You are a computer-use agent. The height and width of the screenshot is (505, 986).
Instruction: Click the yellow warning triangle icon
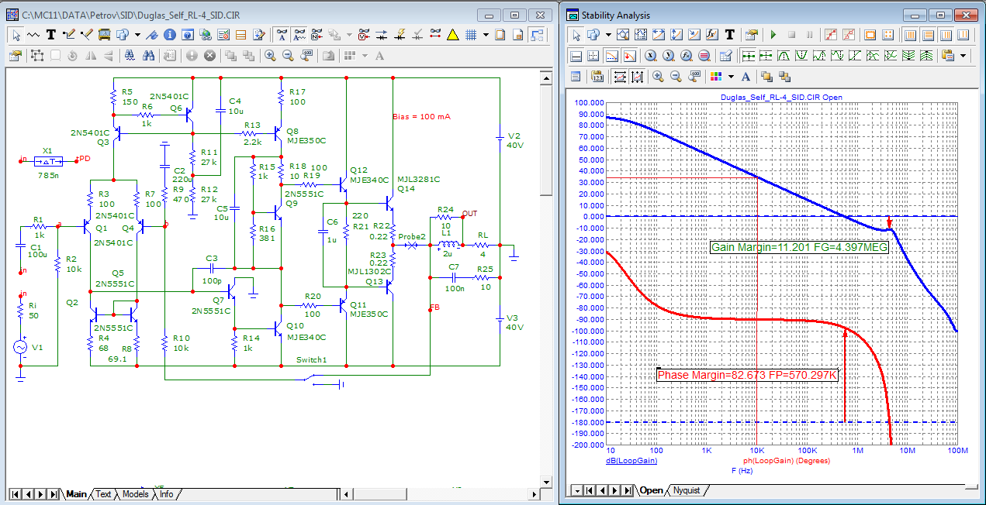[x=453, y=34]
